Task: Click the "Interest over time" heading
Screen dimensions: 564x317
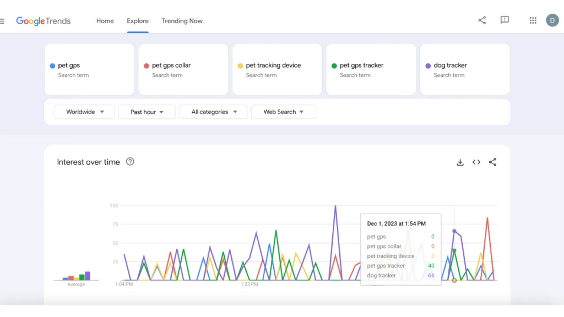Action: [89, 162]
